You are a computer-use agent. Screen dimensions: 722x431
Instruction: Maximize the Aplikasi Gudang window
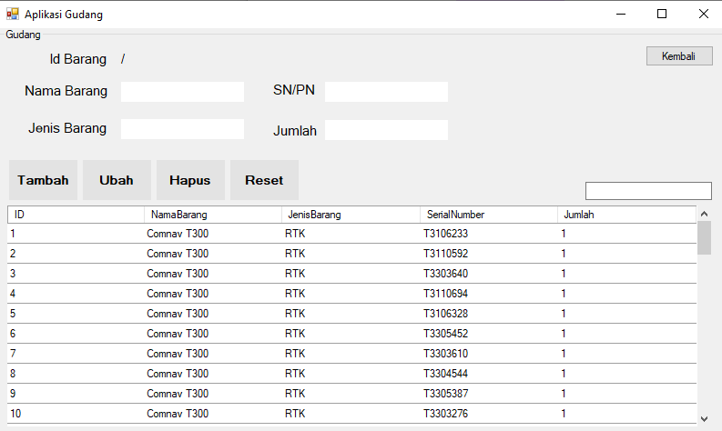click(662, 14)
